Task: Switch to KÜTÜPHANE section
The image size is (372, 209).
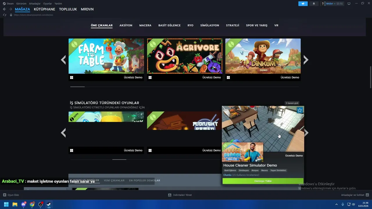Action: point(44,9)
